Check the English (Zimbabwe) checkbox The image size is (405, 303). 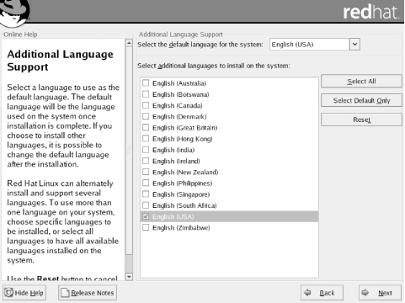pyautogui.click(x=146, y=227)
